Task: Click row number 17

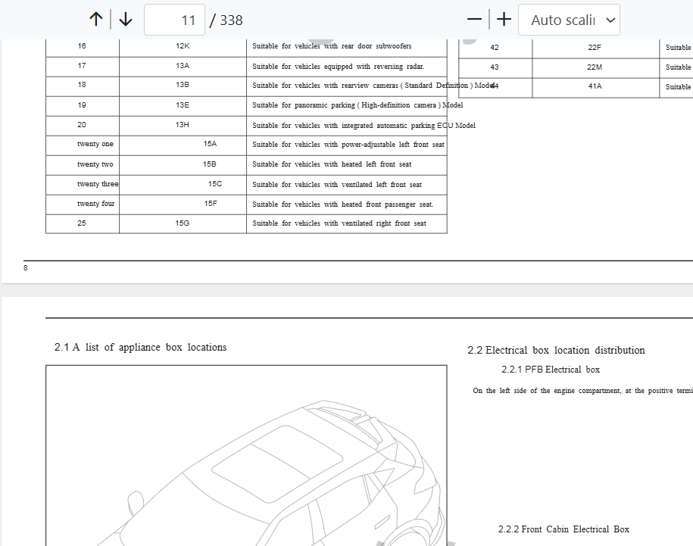Action: coord(82,66)
